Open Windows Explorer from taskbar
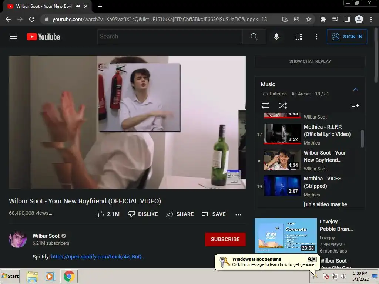 point(32,276)
